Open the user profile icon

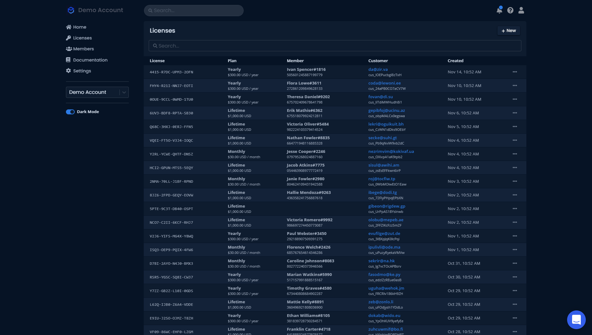coord(521,10)
